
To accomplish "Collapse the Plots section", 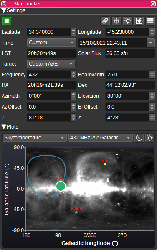I will [x=4, y=127].
